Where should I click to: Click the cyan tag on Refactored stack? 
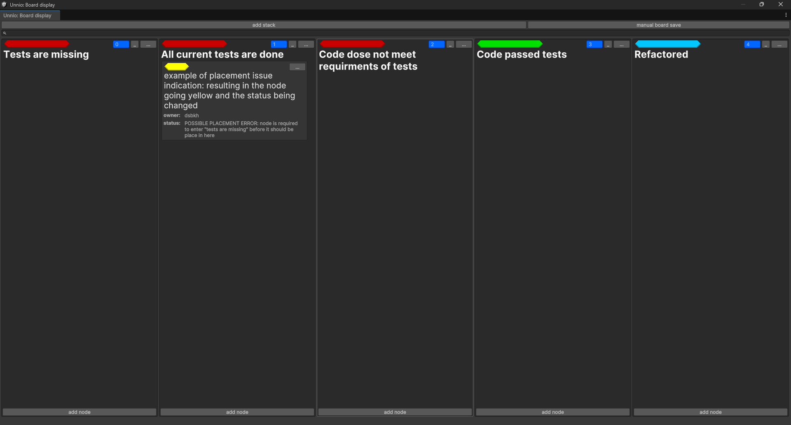[668, 44]
